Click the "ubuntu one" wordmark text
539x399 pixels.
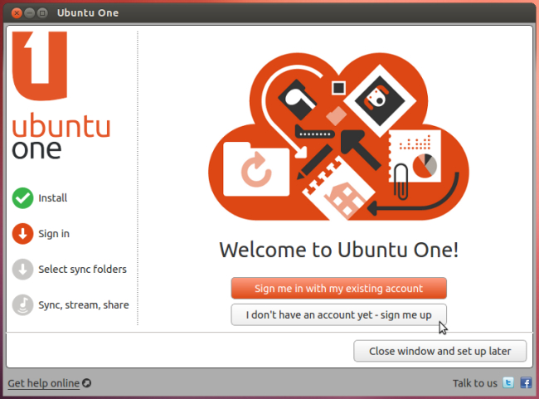click(x=60, y=138)
